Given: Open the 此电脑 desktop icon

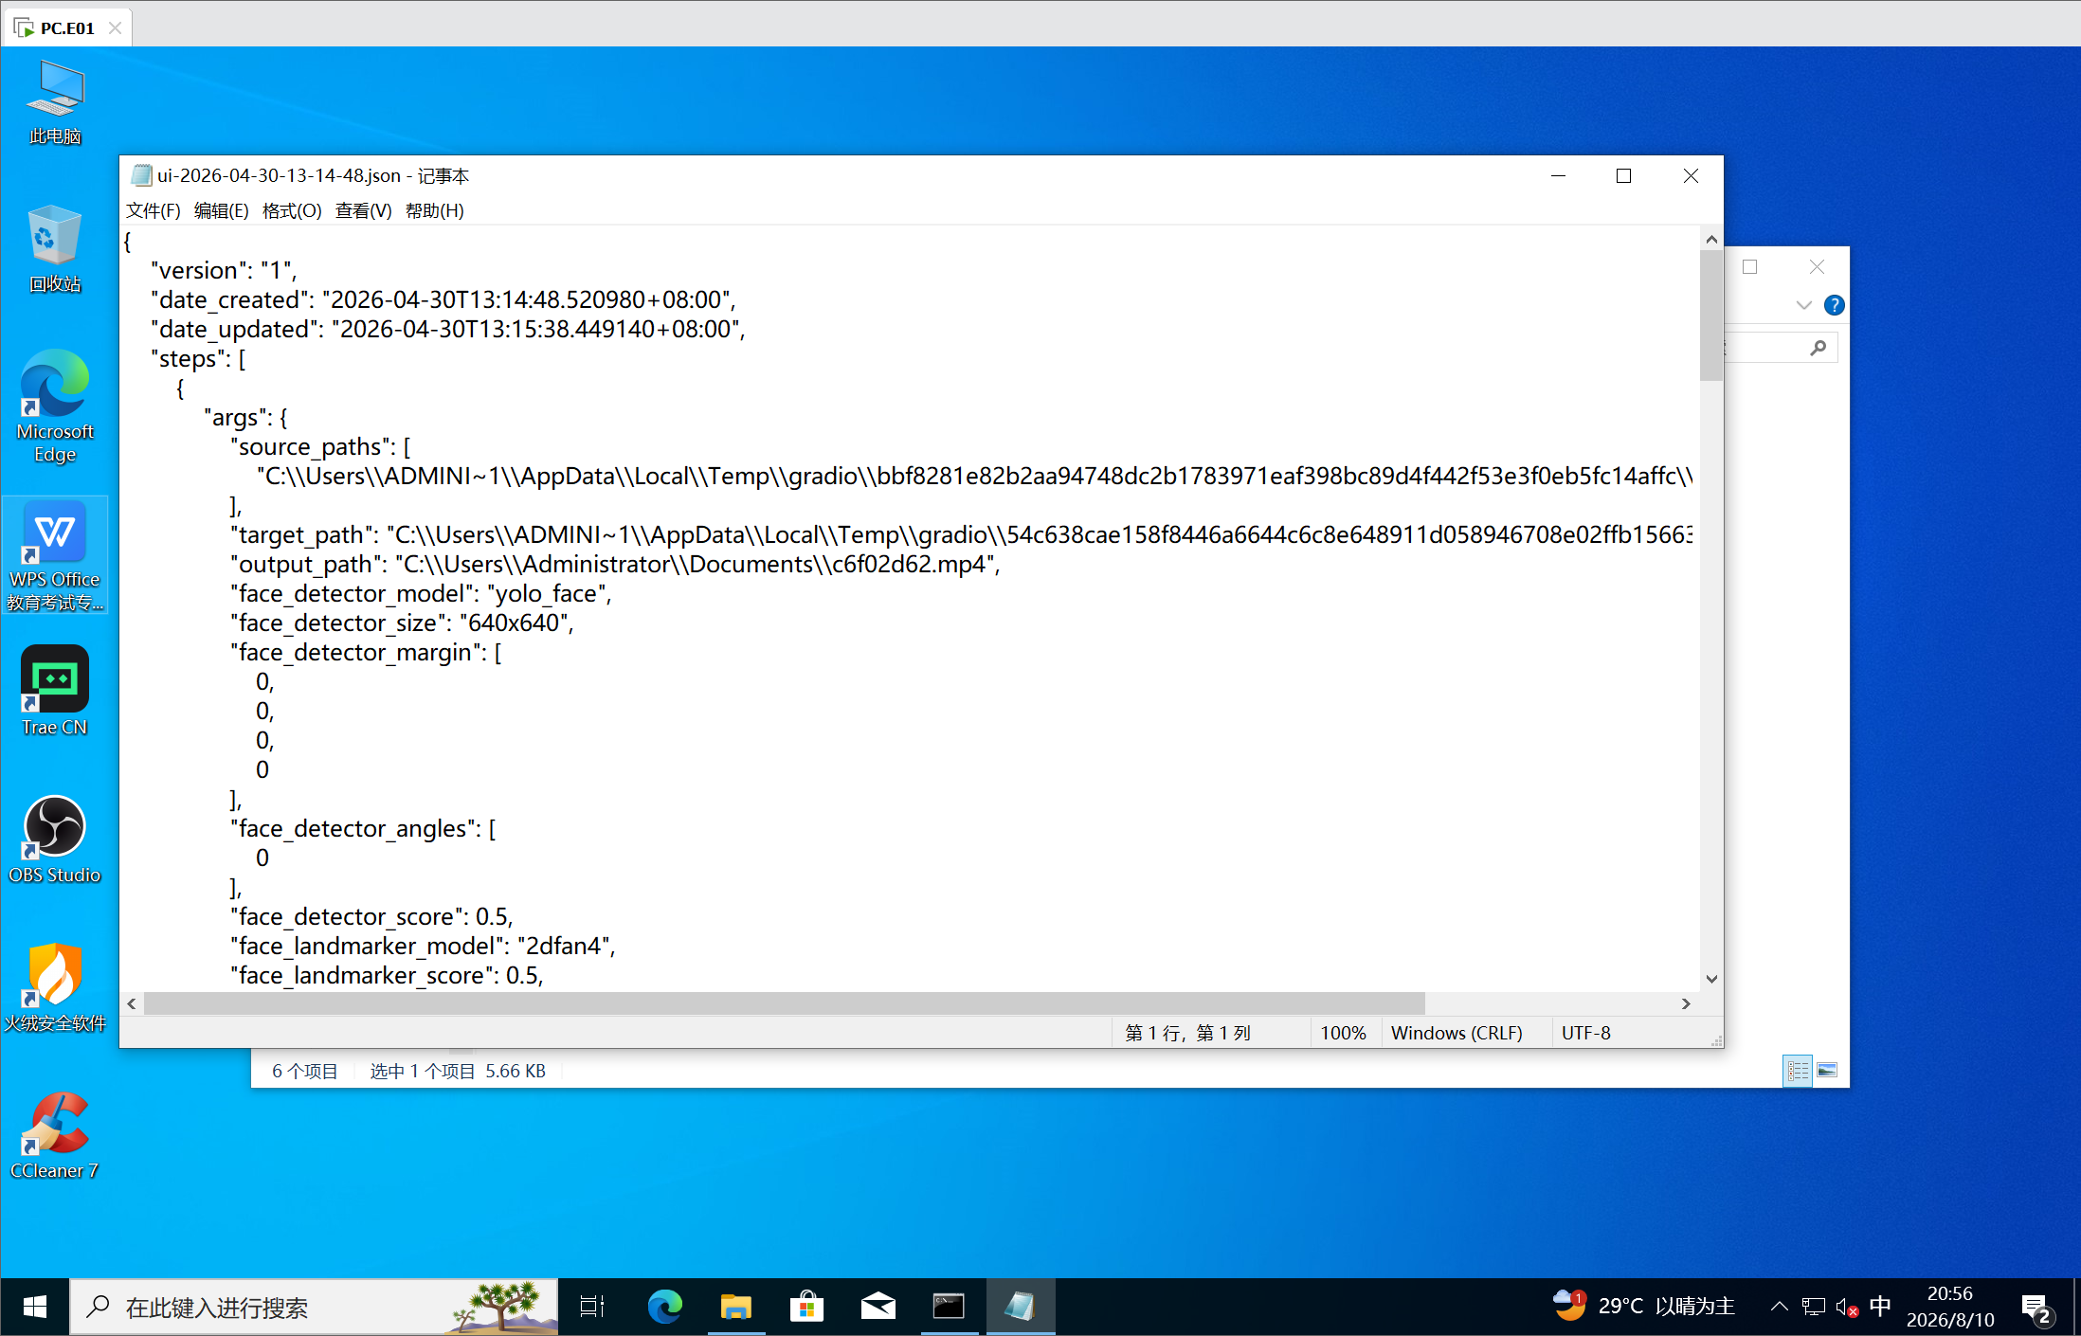Looking at the screenshot, I should (55, 102).
